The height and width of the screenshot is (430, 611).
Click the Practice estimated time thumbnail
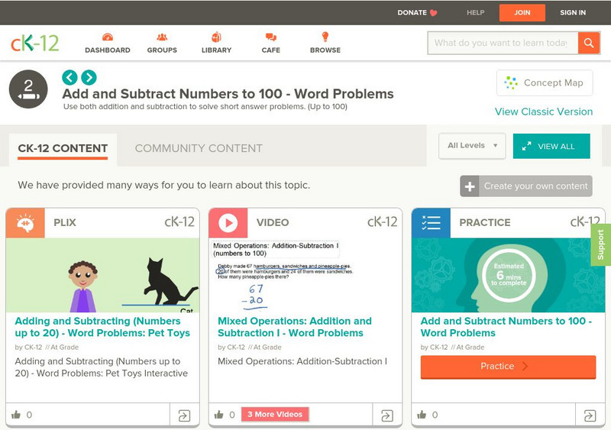[x=508, y=275]
